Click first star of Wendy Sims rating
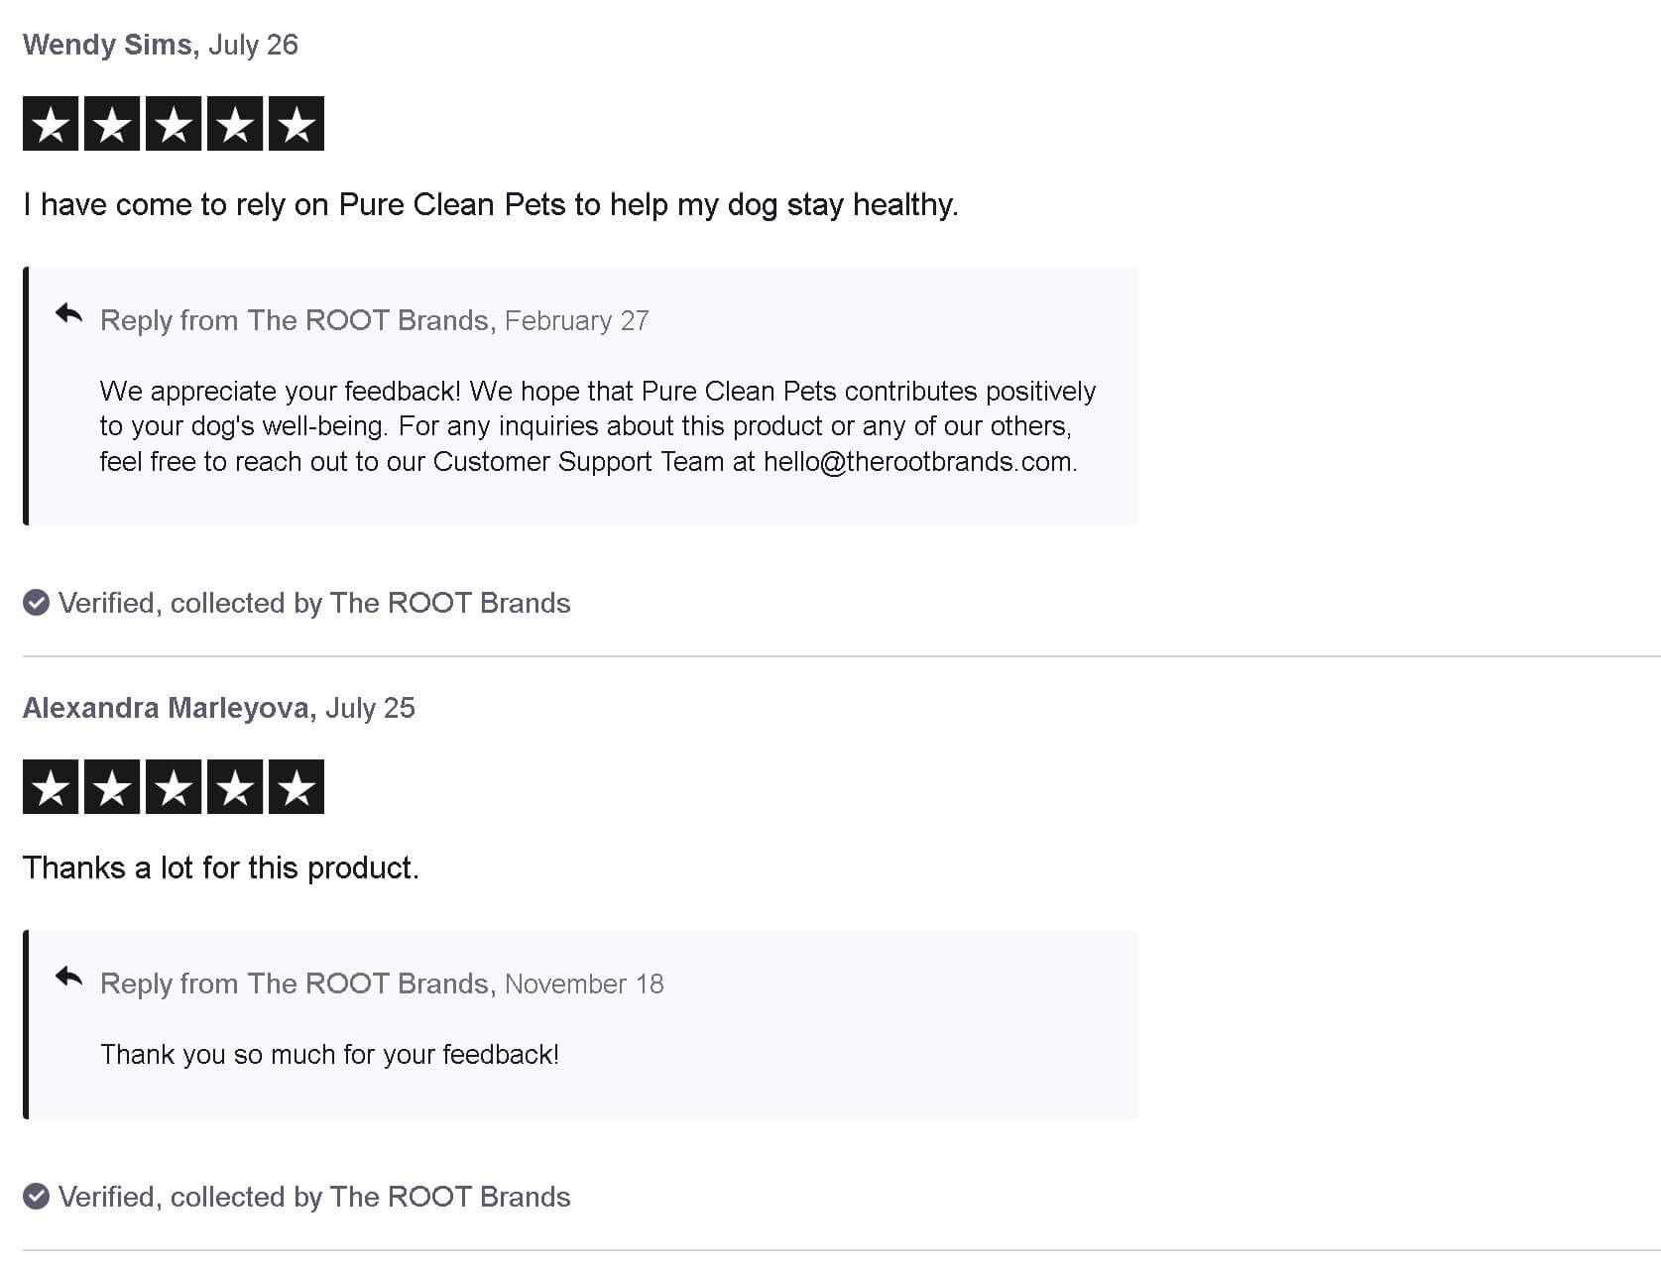The width and height of the screenshot is (1661, 1272). (51, 124)
